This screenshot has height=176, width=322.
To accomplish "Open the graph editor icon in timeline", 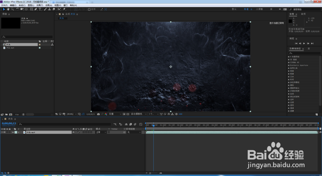I will tap(141, 124).
